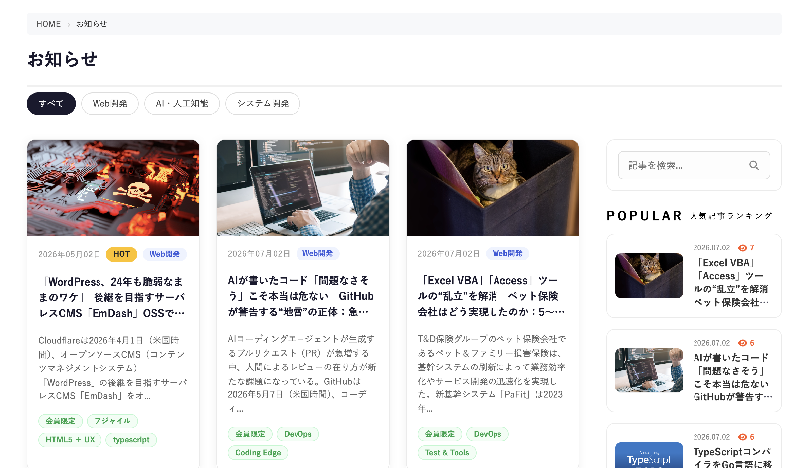This screenshot has width=794, height=468.
Task: Click 会員限定 tag on AI code article
Action: pyautogui.click(x=250, y=434)
